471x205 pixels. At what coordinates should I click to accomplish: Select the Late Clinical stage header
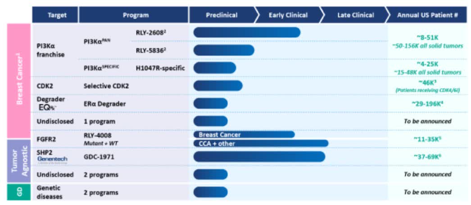click(x=355, y=15)
